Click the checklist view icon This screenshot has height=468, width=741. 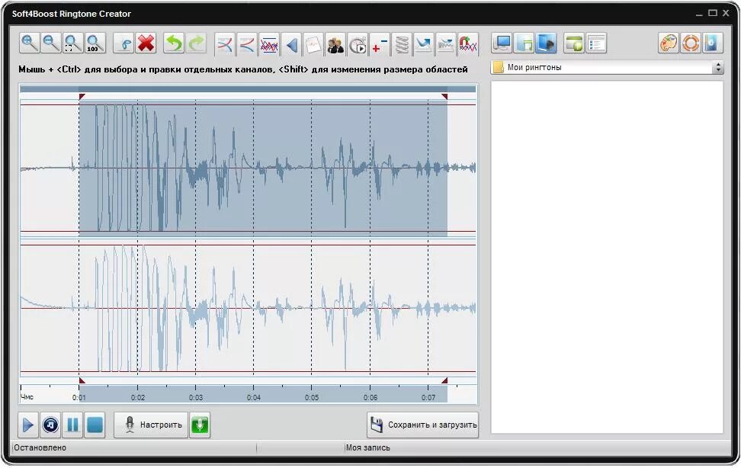pyautogui.click(x=596, y=43)
